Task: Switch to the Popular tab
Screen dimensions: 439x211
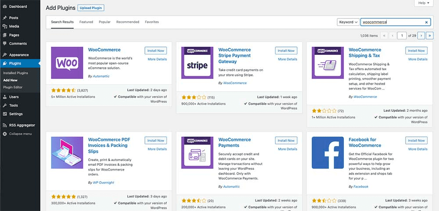Action: coord(105,22)
